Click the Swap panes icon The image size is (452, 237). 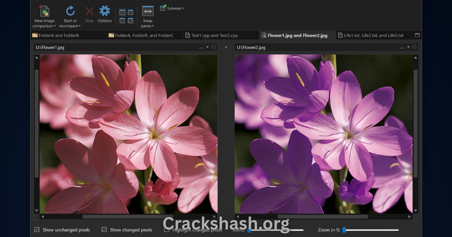tap(148, 12)
